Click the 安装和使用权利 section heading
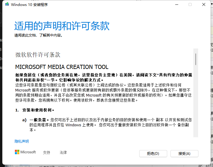This screenshot has height=167, width=213. click(38, 110)
